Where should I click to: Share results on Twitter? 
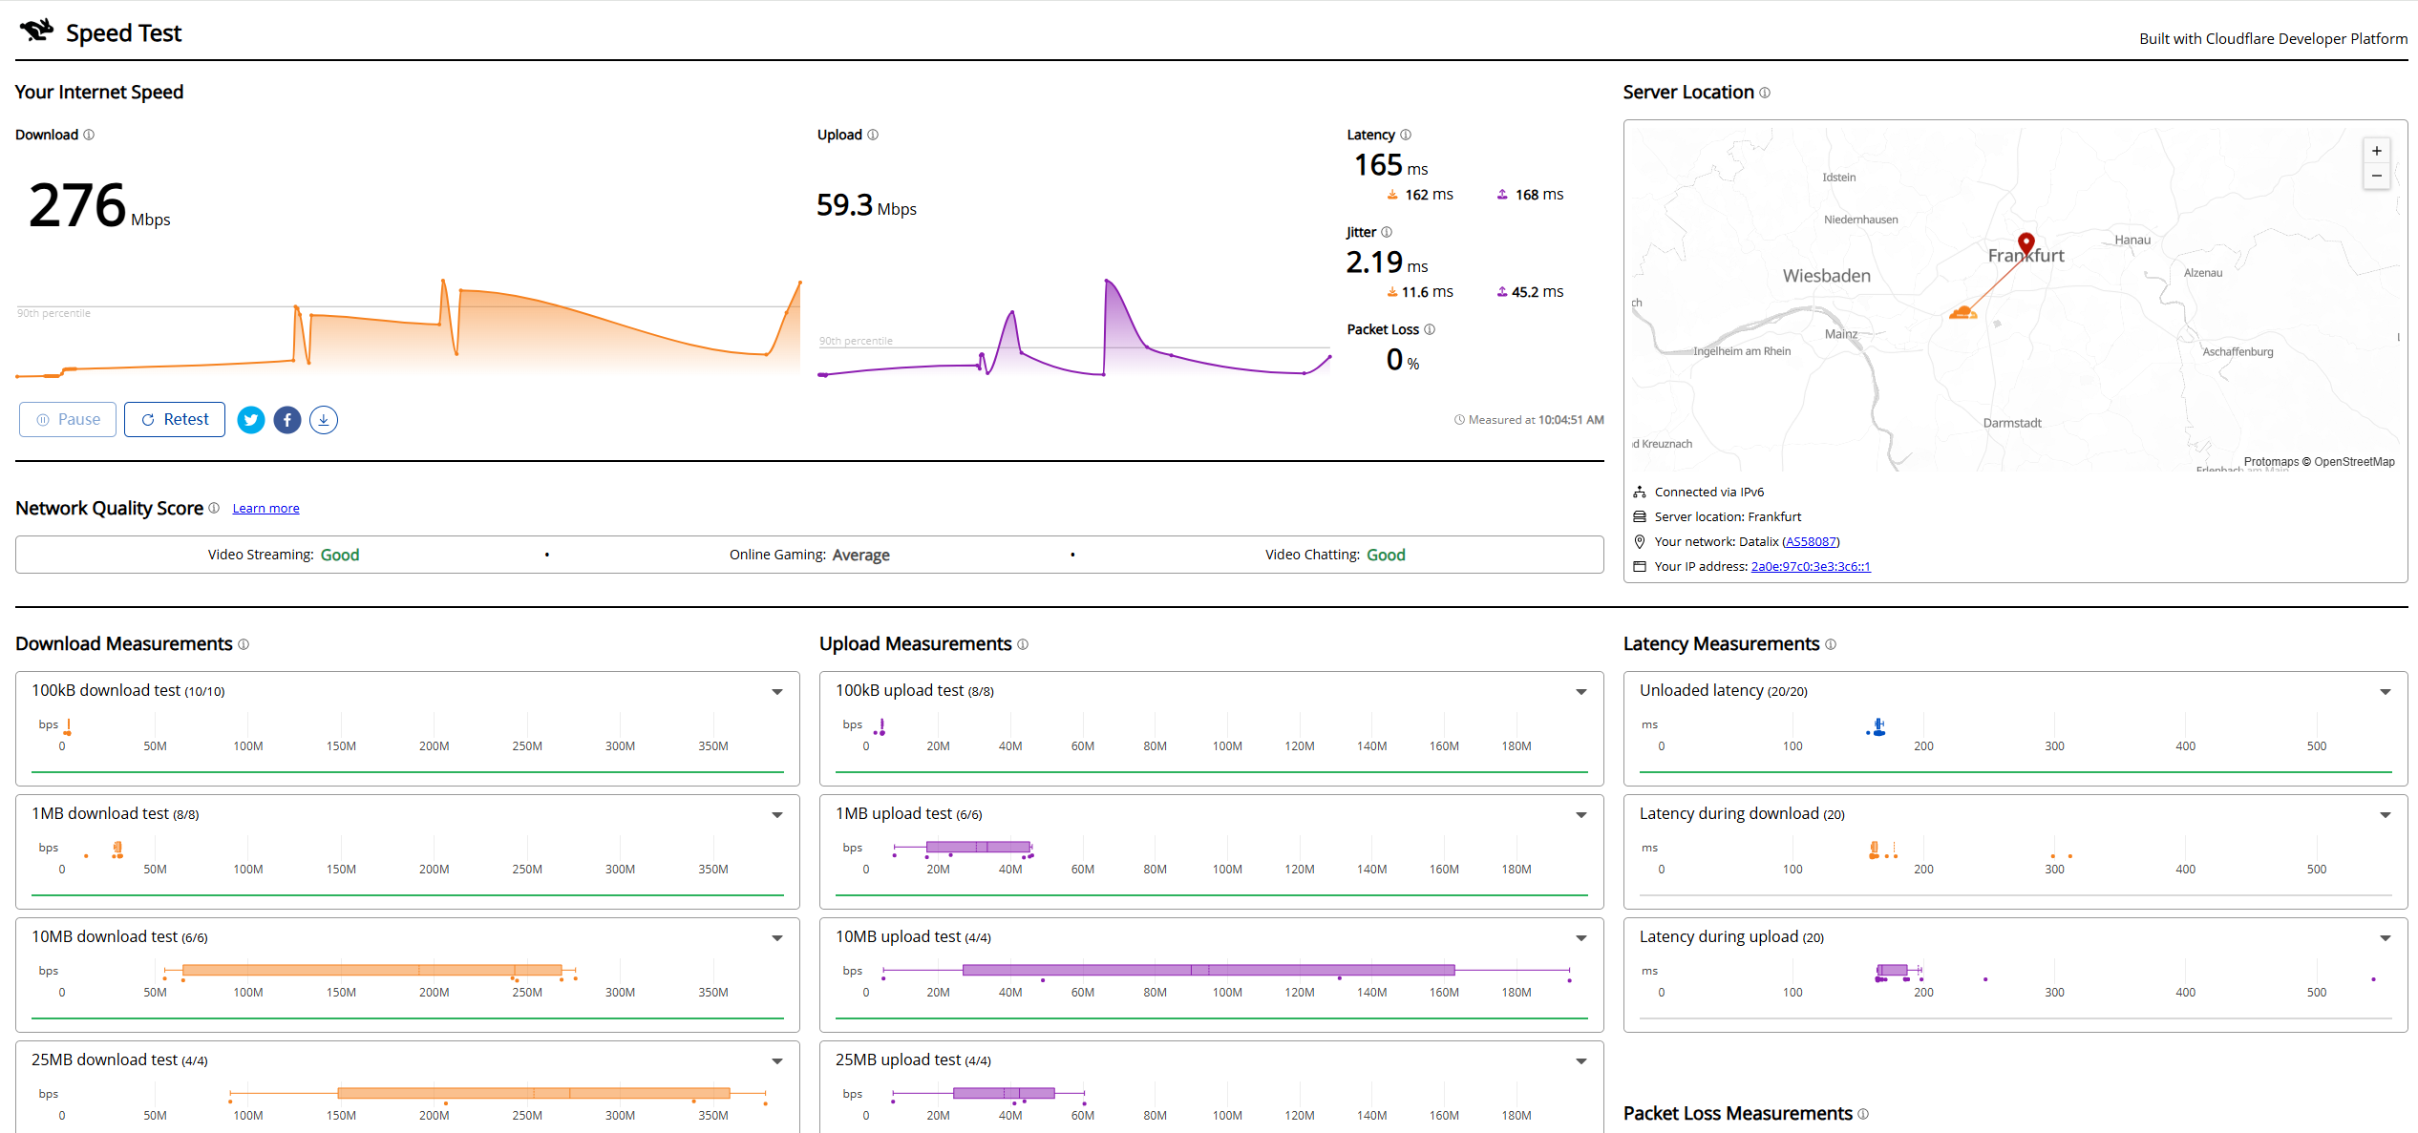point(251,420)
